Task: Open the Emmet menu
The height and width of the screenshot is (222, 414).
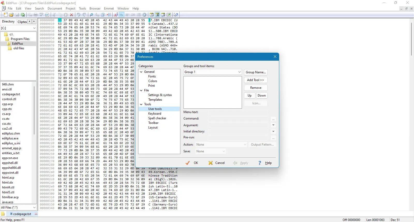Action: pyautogui.click(x=109, y=9)
